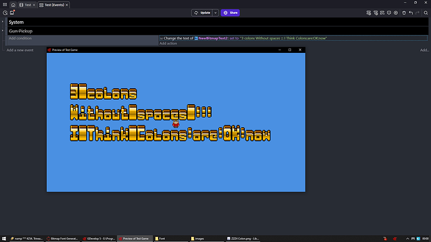Open the debugger/profiler clock icon

5,13
